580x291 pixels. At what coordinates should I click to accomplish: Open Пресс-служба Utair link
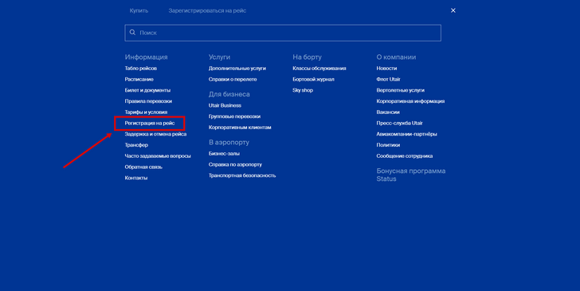tap(399, 123)
